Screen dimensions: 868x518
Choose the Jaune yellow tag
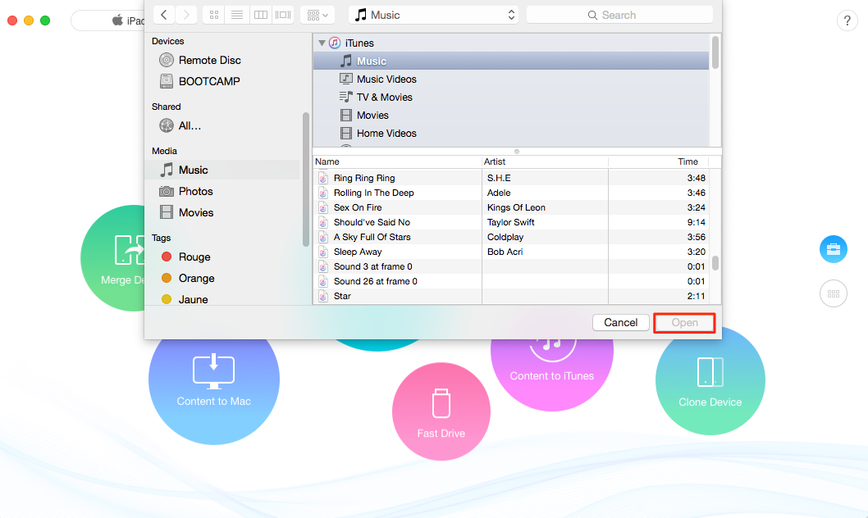coord(185,299)
